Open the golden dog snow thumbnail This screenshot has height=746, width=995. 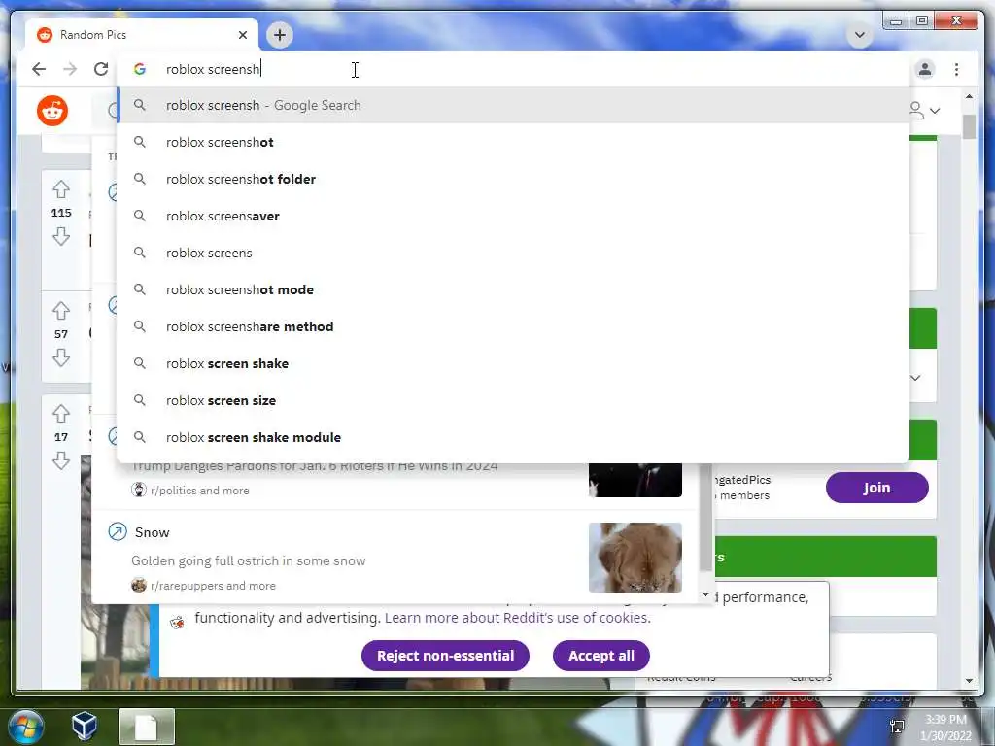tap(635, 557)
